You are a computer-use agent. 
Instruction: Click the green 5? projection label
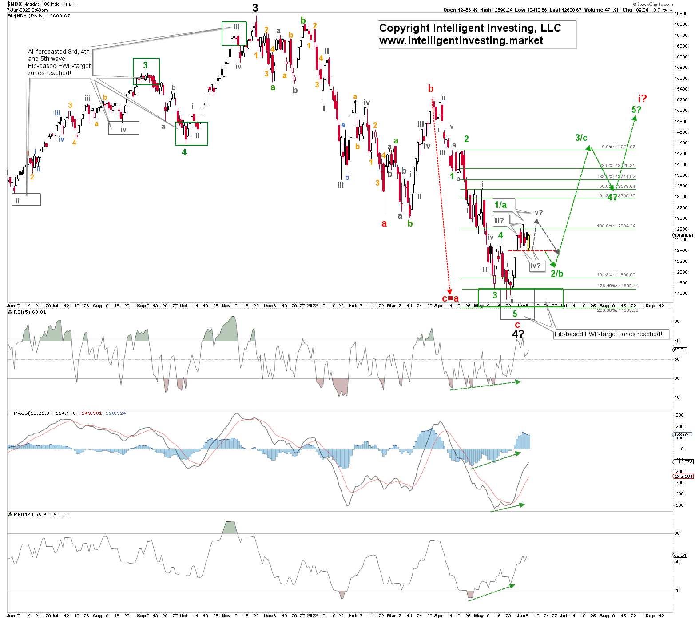[x=636, y=109]
